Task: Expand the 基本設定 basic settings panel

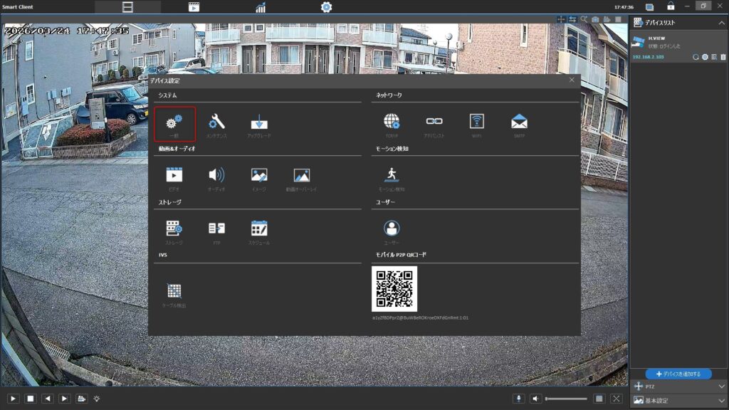Action: coord(722,401)
